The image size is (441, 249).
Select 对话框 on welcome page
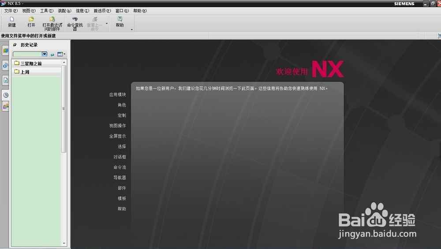pyautogui.click(x=120, y=157)
